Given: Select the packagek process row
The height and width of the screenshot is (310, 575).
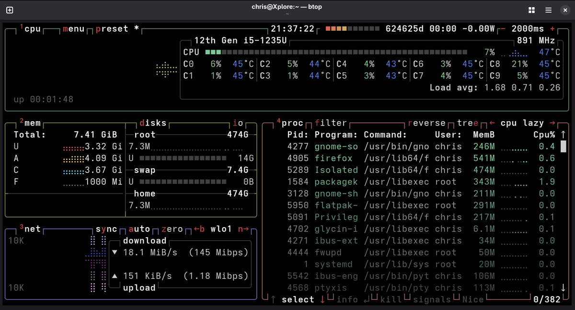Looking at the screenshot, I should [x=421, y=182].
